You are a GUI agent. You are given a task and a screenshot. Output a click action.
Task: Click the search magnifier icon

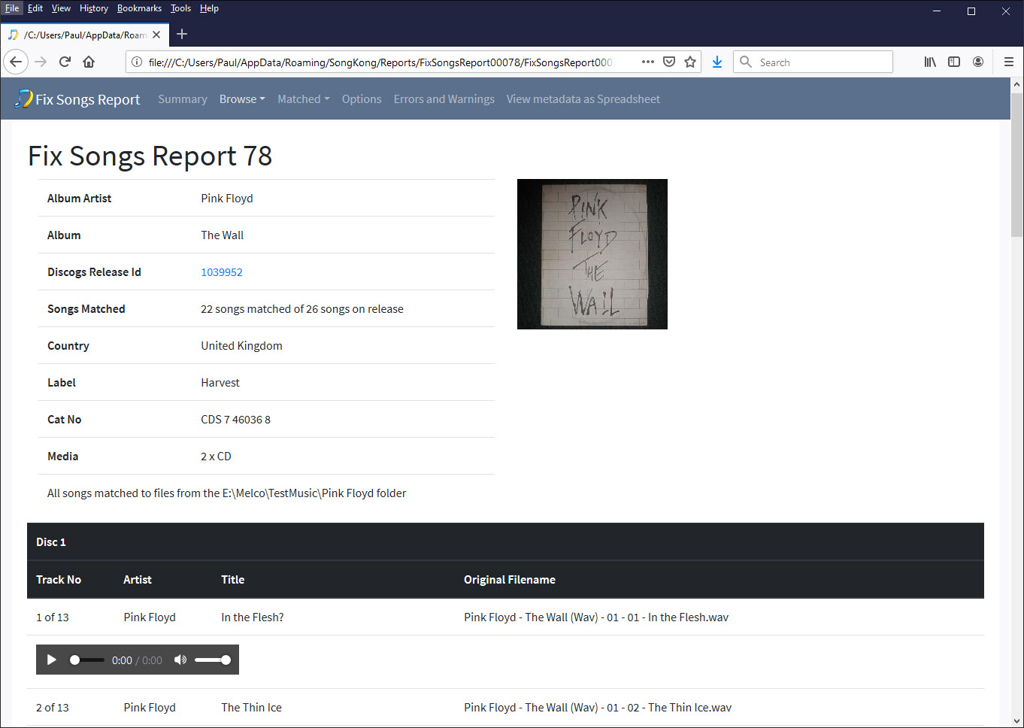[746, 62]
